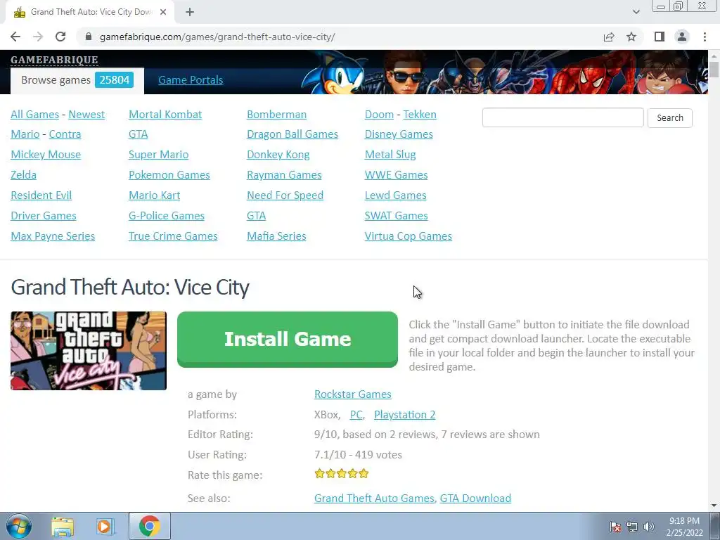This screenshot has width=720, height=540.
Task: Open the Metal Slug link
Action: tap(390, 155)
